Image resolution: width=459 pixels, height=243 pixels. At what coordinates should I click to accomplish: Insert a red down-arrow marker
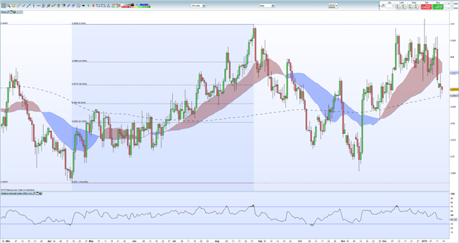click(x=93, y=5)
